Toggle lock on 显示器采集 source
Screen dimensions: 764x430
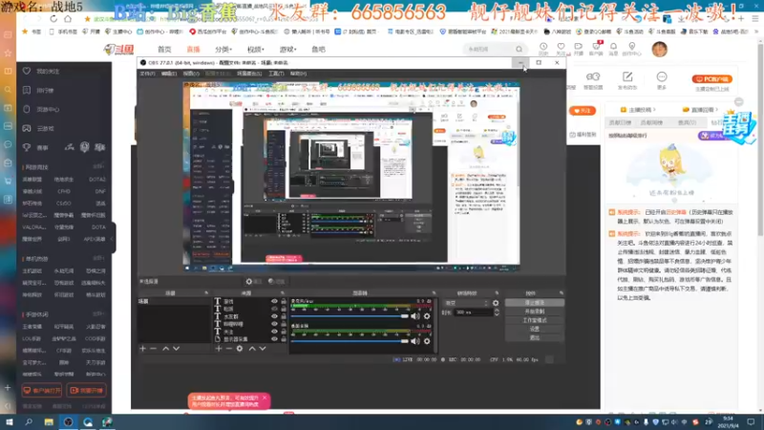coord(284,339)
